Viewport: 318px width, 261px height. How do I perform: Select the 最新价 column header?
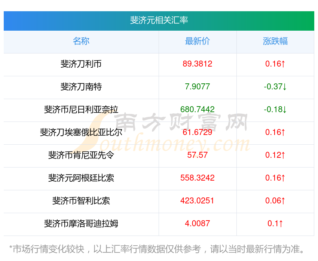pyautogui.click(x=197, y=41)
